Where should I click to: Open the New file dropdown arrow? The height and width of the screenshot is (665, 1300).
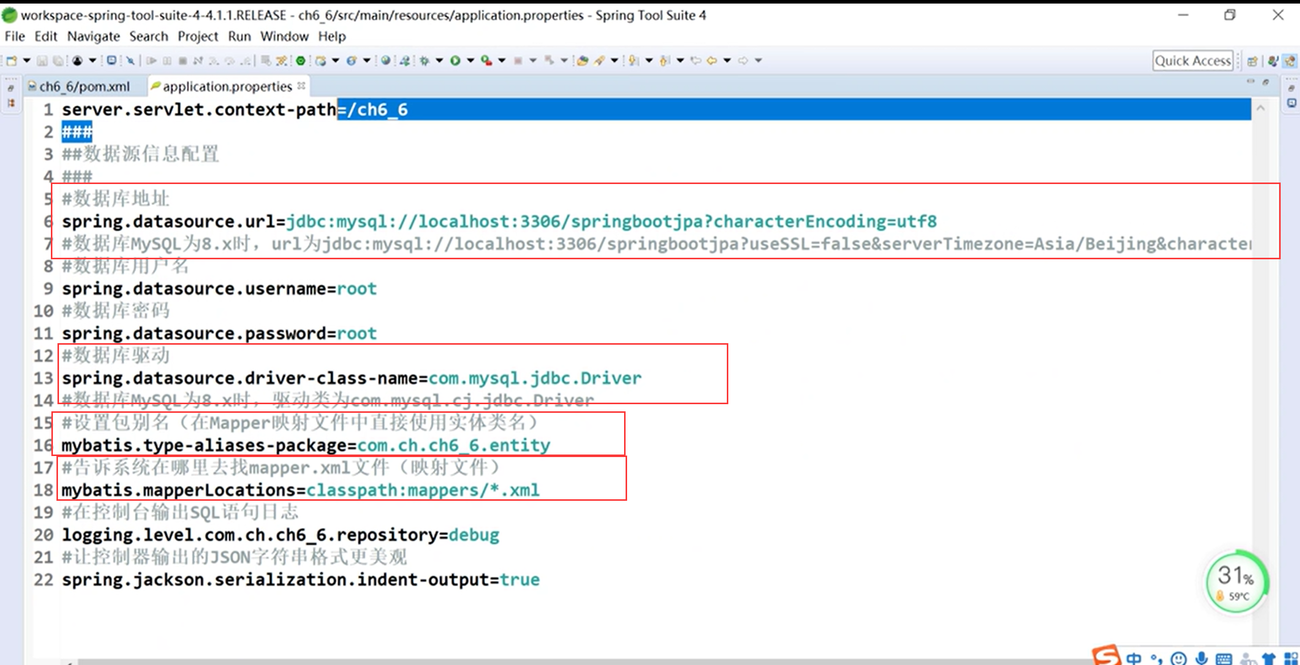26,61
